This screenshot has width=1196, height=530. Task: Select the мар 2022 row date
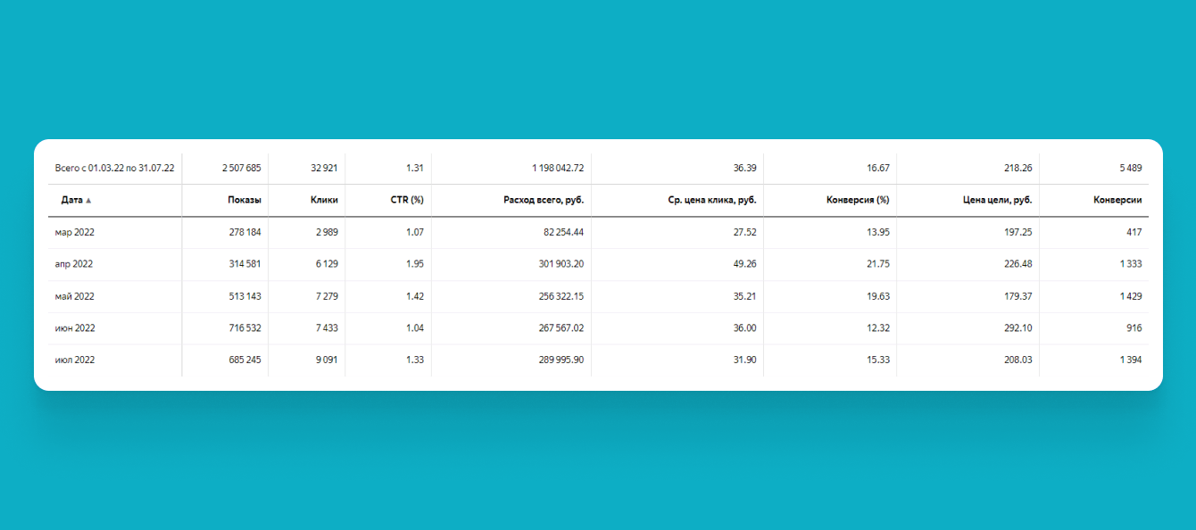tap(75, 232)
